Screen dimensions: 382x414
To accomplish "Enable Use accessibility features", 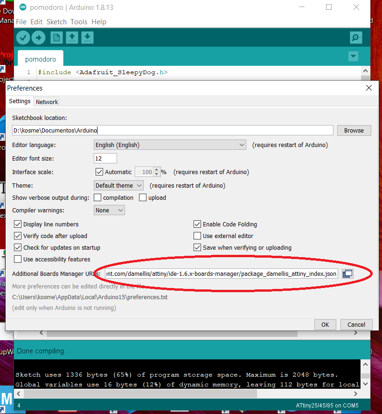I will [x=18, y=259].
